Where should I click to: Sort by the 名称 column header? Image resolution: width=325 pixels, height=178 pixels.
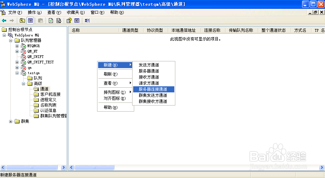coord(94,30)
